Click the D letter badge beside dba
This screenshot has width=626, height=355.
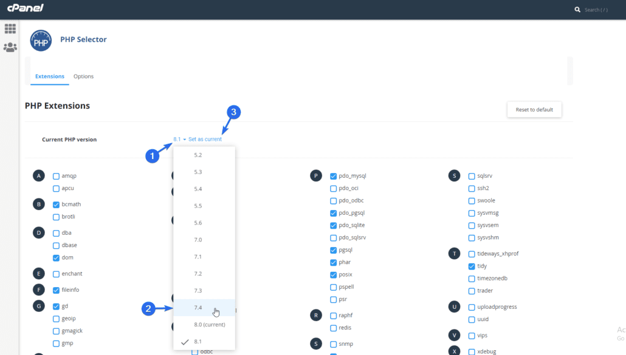point(39,232)
